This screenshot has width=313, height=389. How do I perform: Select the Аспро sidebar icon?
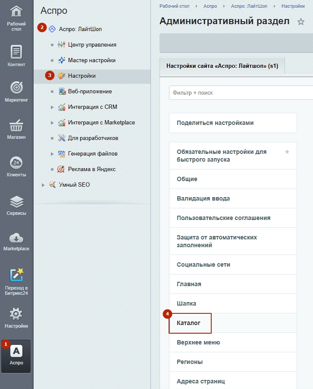click(x=16, y=351)
